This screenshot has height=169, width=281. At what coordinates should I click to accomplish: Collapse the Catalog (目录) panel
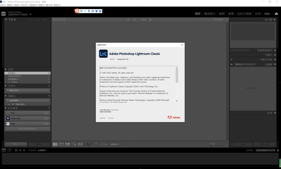6,69
